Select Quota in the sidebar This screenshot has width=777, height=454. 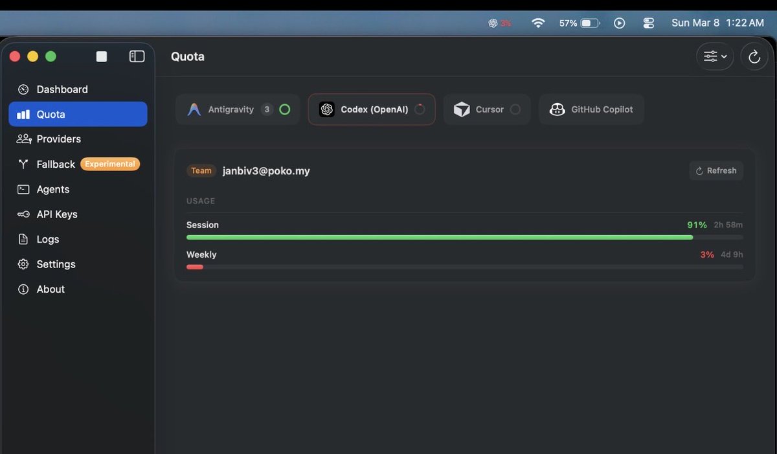[78, 114]
